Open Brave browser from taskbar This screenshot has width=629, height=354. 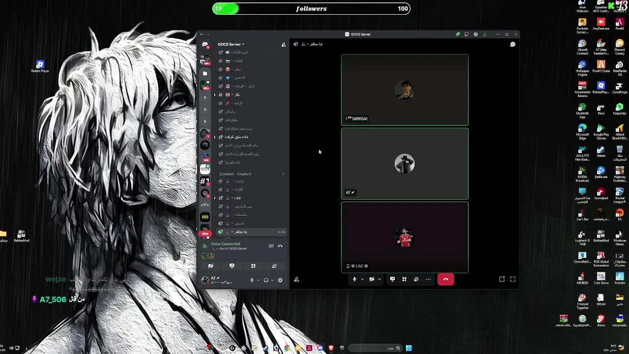331,348
